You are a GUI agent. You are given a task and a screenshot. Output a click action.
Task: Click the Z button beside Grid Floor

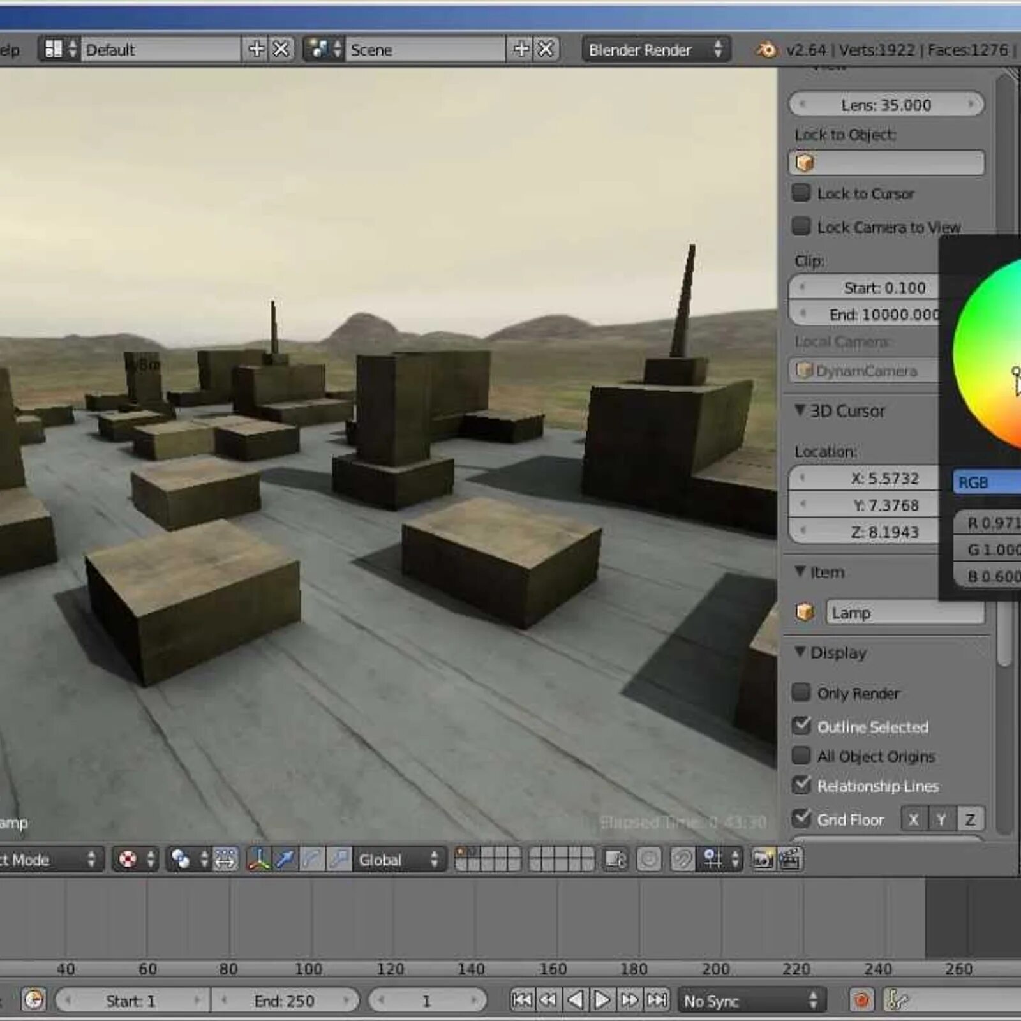coord(971,819)
